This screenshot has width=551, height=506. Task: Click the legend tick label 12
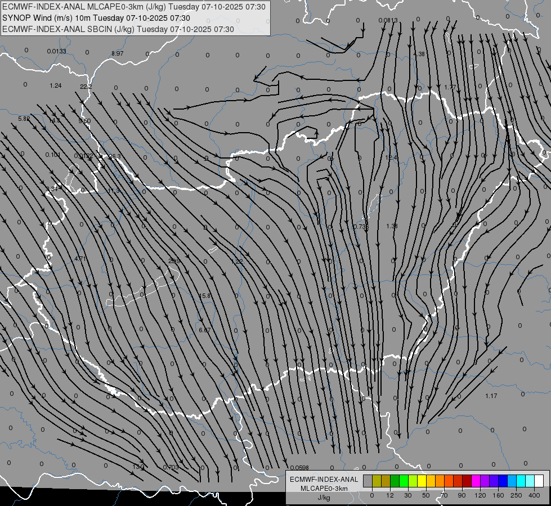point(390,495)
